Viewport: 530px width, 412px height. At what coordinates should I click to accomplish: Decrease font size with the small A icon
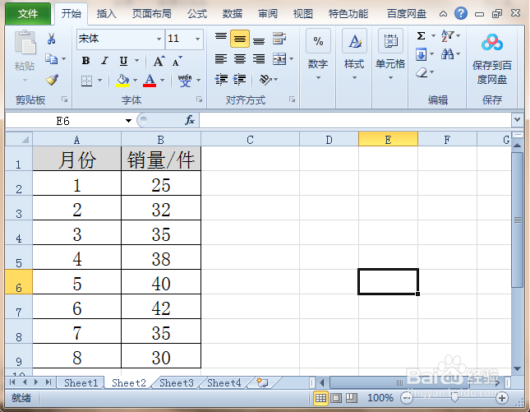point(177,62)
